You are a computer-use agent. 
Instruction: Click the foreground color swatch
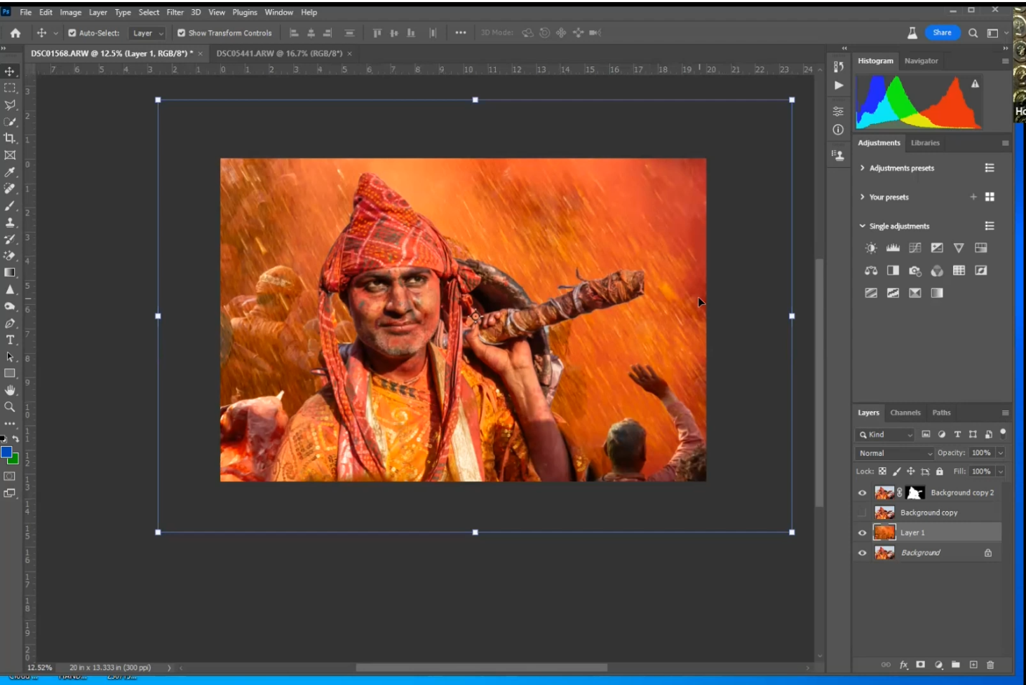tap(6, 452)
